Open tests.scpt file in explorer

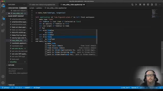pos(15,59)
